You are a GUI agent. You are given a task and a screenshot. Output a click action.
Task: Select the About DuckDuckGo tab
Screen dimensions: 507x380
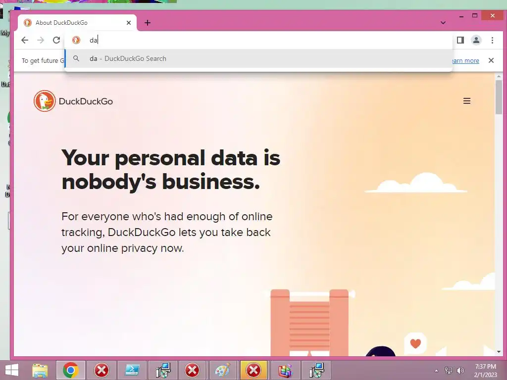point(77,23)
